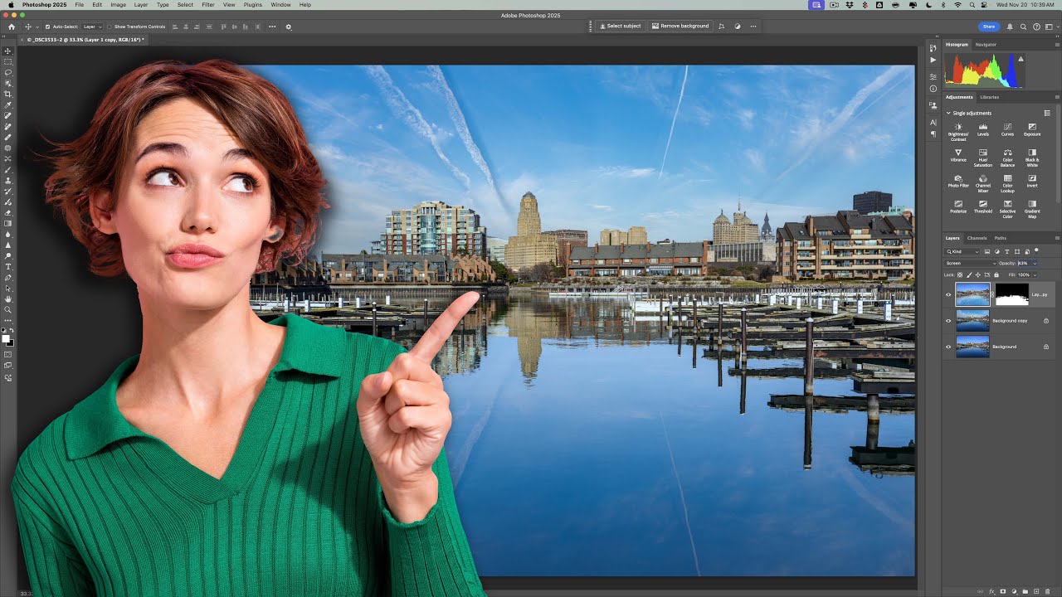The height and width of the screenshot is (597, 1062).
Task: Select the Crop tool
Action: pos(8,94)
